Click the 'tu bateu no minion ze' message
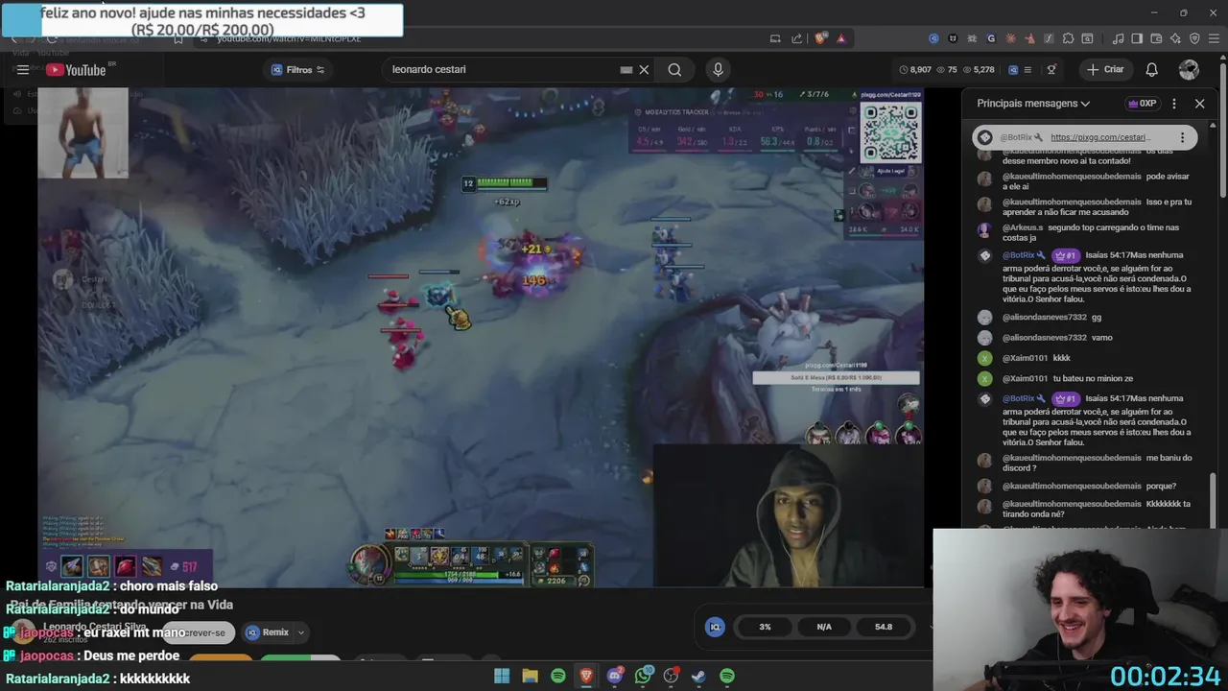 1093,378
